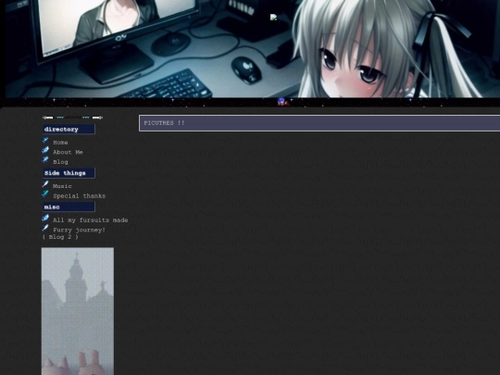Open the Furry journey! link

coord(79,230)
